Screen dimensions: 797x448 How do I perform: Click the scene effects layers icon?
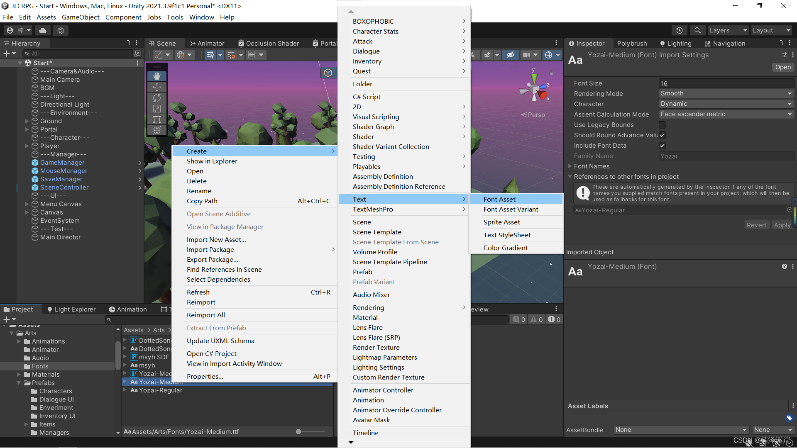coord(487,55)
